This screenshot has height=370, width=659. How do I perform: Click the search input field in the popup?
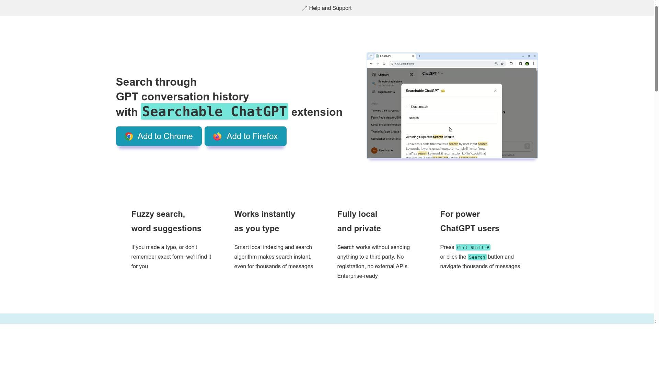[451, 118]
